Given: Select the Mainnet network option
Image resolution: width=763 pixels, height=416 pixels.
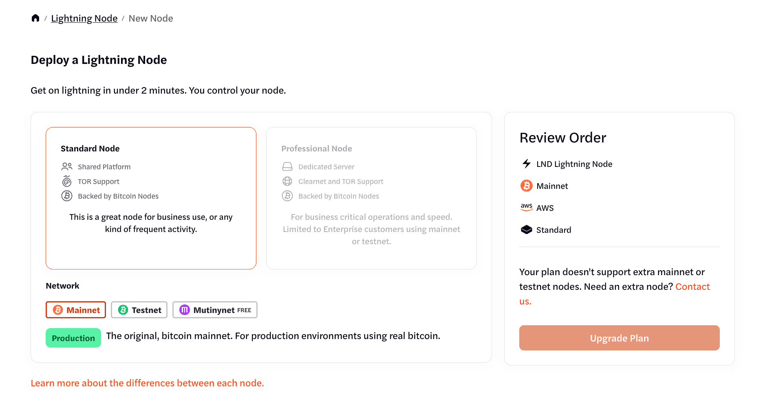Looking at the screenshot, I should click(76, 310).
